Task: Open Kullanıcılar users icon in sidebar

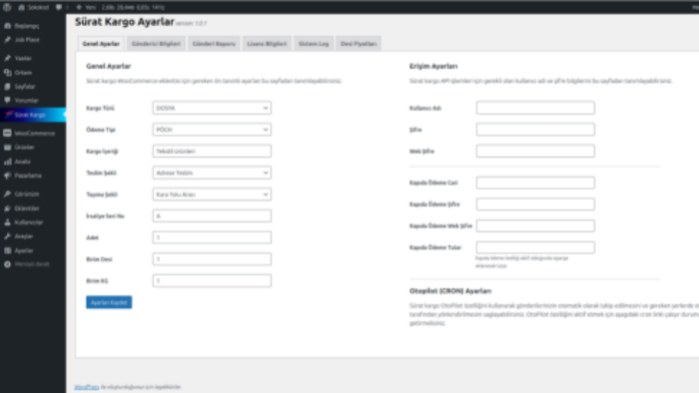Action: pos(8,222)
